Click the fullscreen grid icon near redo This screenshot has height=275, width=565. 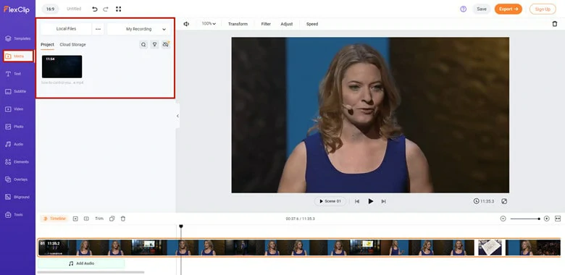coord(118,9)
